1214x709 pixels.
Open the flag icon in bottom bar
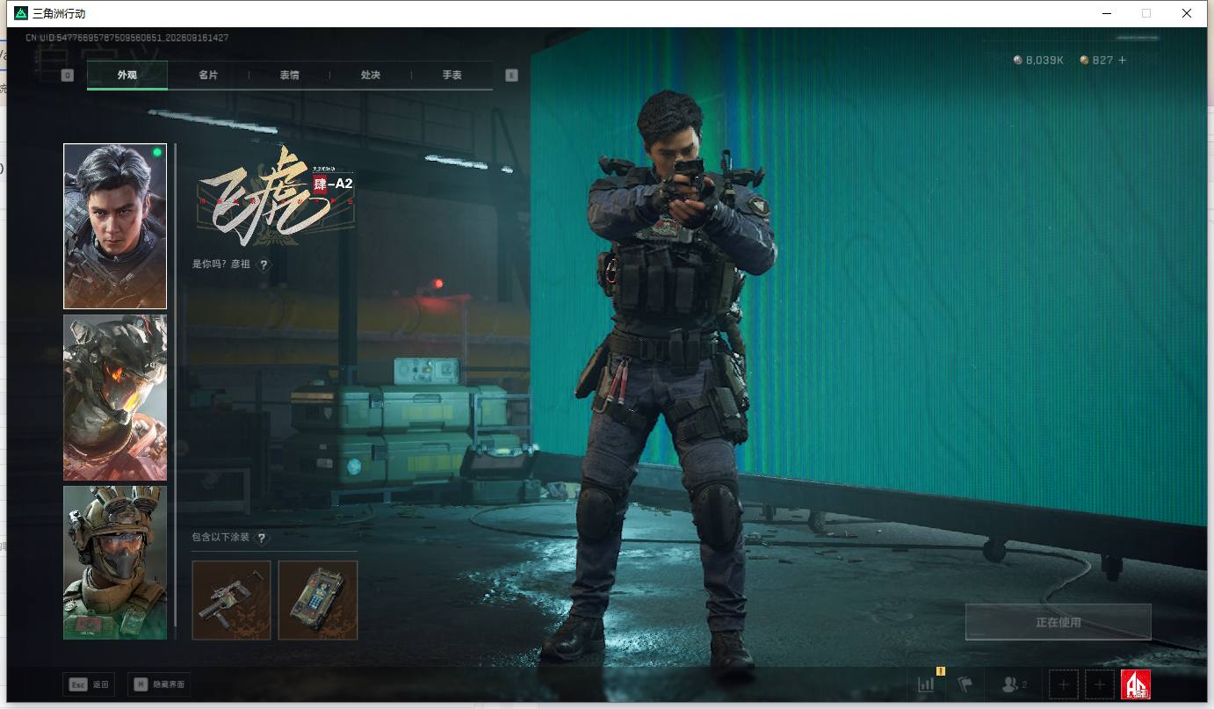965,684
